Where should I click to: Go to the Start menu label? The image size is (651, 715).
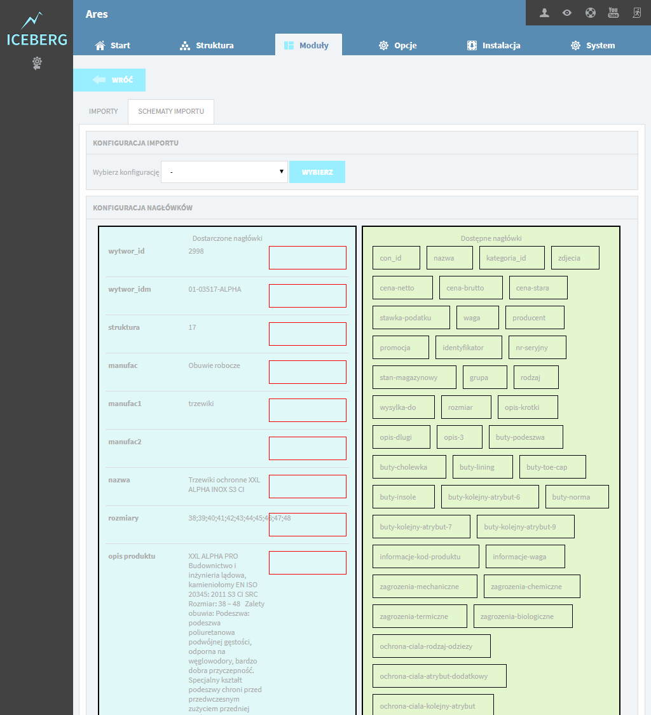pos(120,46)
